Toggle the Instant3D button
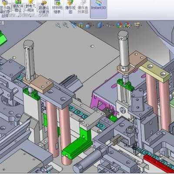This screenshot has height=174, width=174. 99,9
